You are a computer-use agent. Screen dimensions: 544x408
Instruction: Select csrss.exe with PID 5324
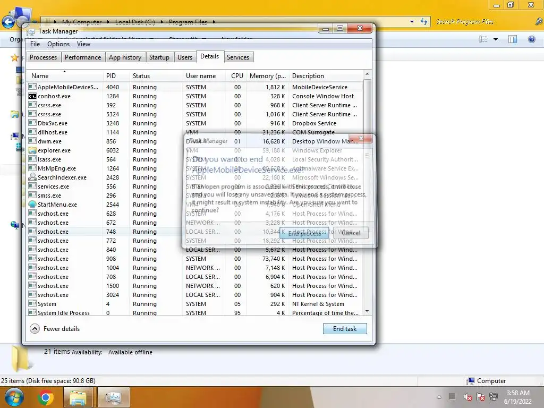pyautogui.click(x=195, y=114)
